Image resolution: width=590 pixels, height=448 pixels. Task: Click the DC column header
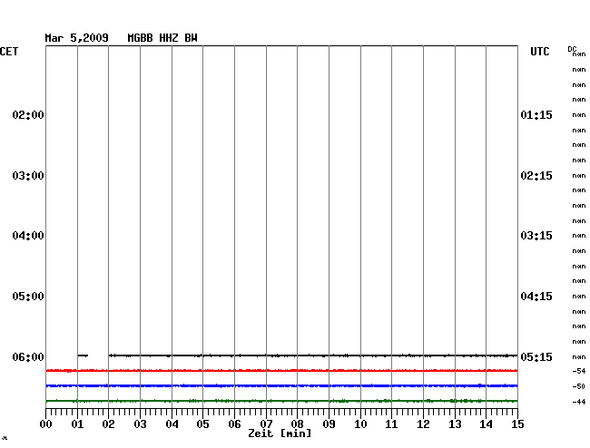pyautogui.click(x=572, y=49)
